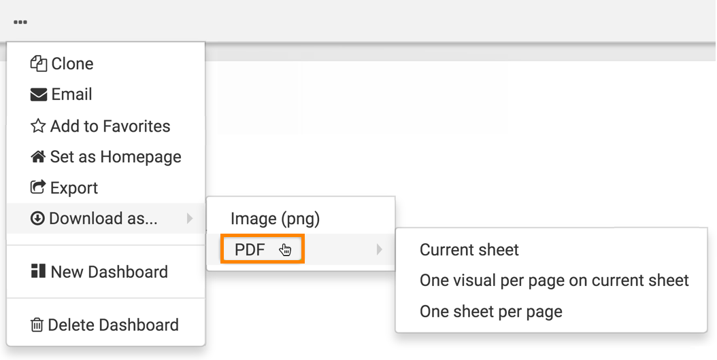Screen dimensions: 717x360
Task: Select One sheet per page
Action: tap(490, 312)
